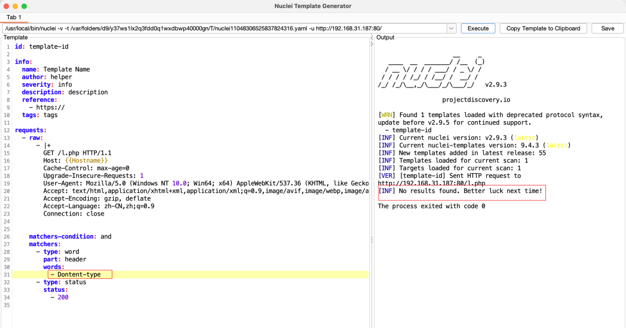The height and width of the screenshot is (328, 626).
Task: Click 'The process exited with code 0'
Action: 432,206
